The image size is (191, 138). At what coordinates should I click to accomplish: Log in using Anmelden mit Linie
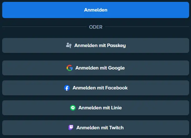[95, 108]
